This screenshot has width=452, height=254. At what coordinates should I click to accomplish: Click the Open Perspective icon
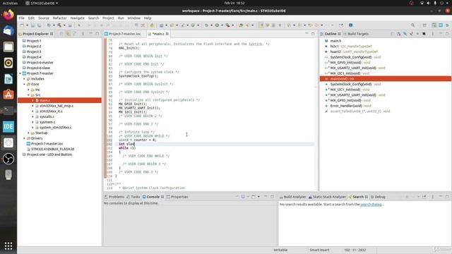(424, 25)
